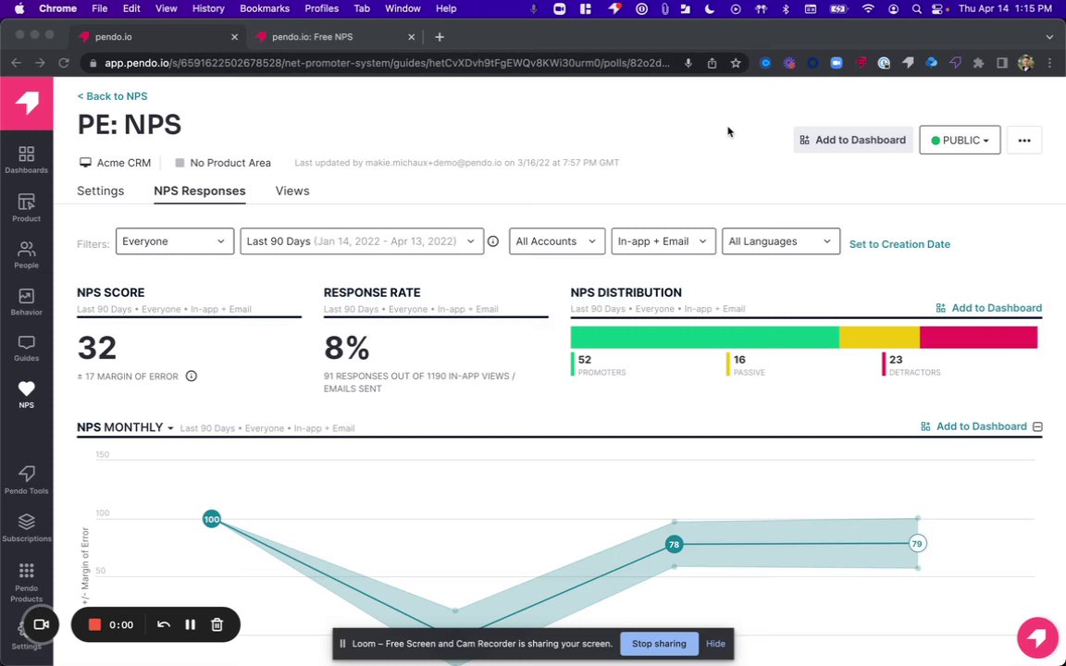Click Stop sharing button

(659, 644)
